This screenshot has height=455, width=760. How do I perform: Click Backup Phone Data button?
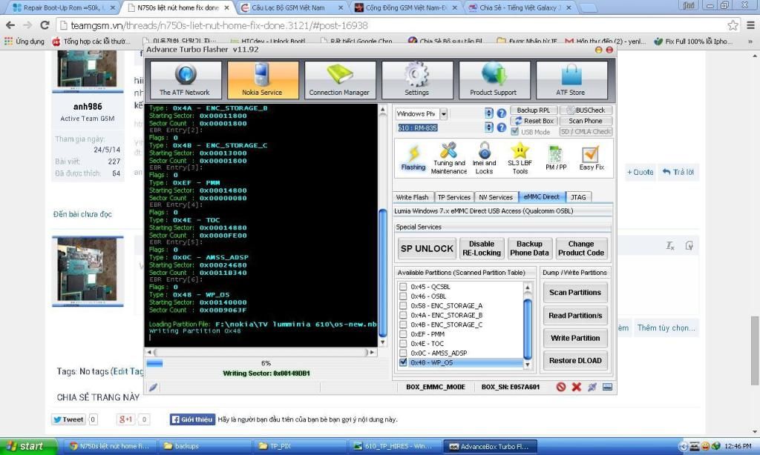529,248
